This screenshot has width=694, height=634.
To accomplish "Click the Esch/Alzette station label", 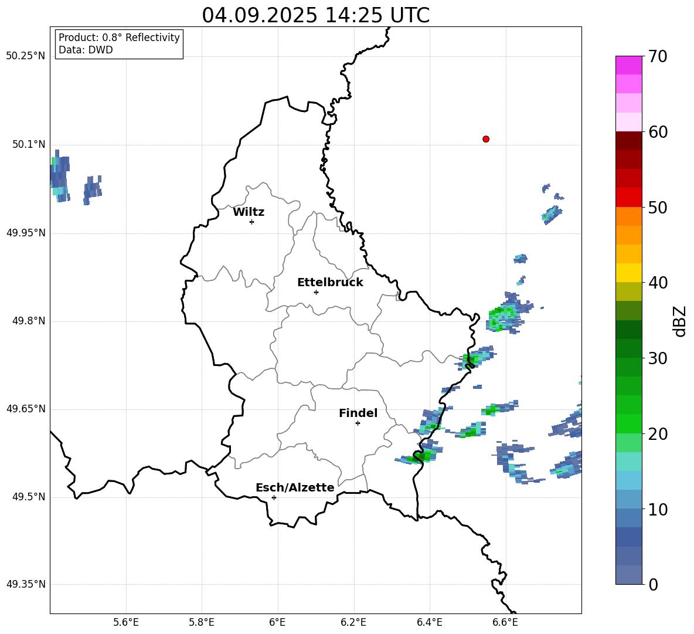I will click(295, 487).
